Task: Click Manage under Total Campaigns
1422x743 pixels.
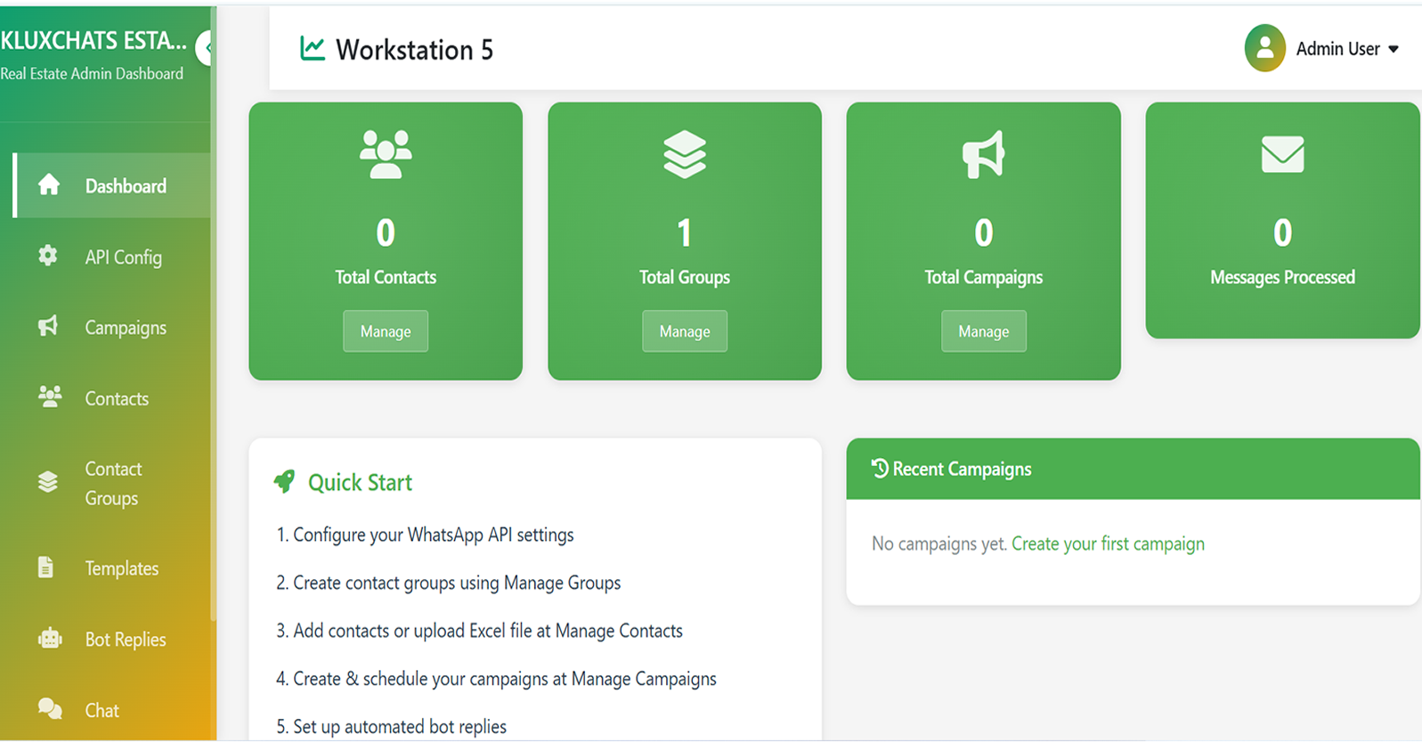Action: [984, 331]
